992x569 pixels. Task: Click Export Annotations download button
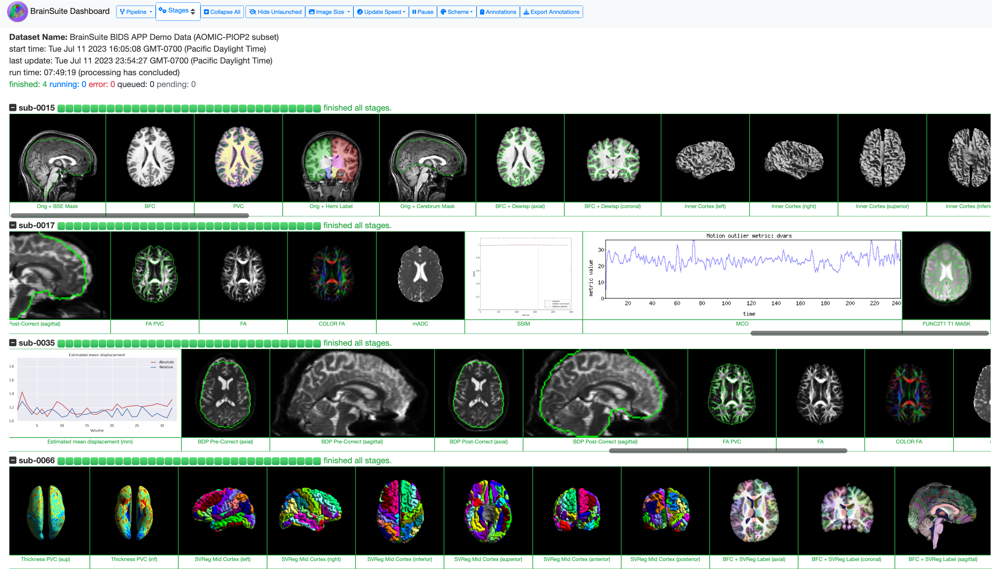551,12
